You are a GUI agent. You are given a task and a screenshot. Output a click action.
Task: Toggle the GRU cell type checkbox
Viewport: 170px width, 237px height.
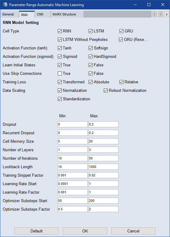click(121, 31)
